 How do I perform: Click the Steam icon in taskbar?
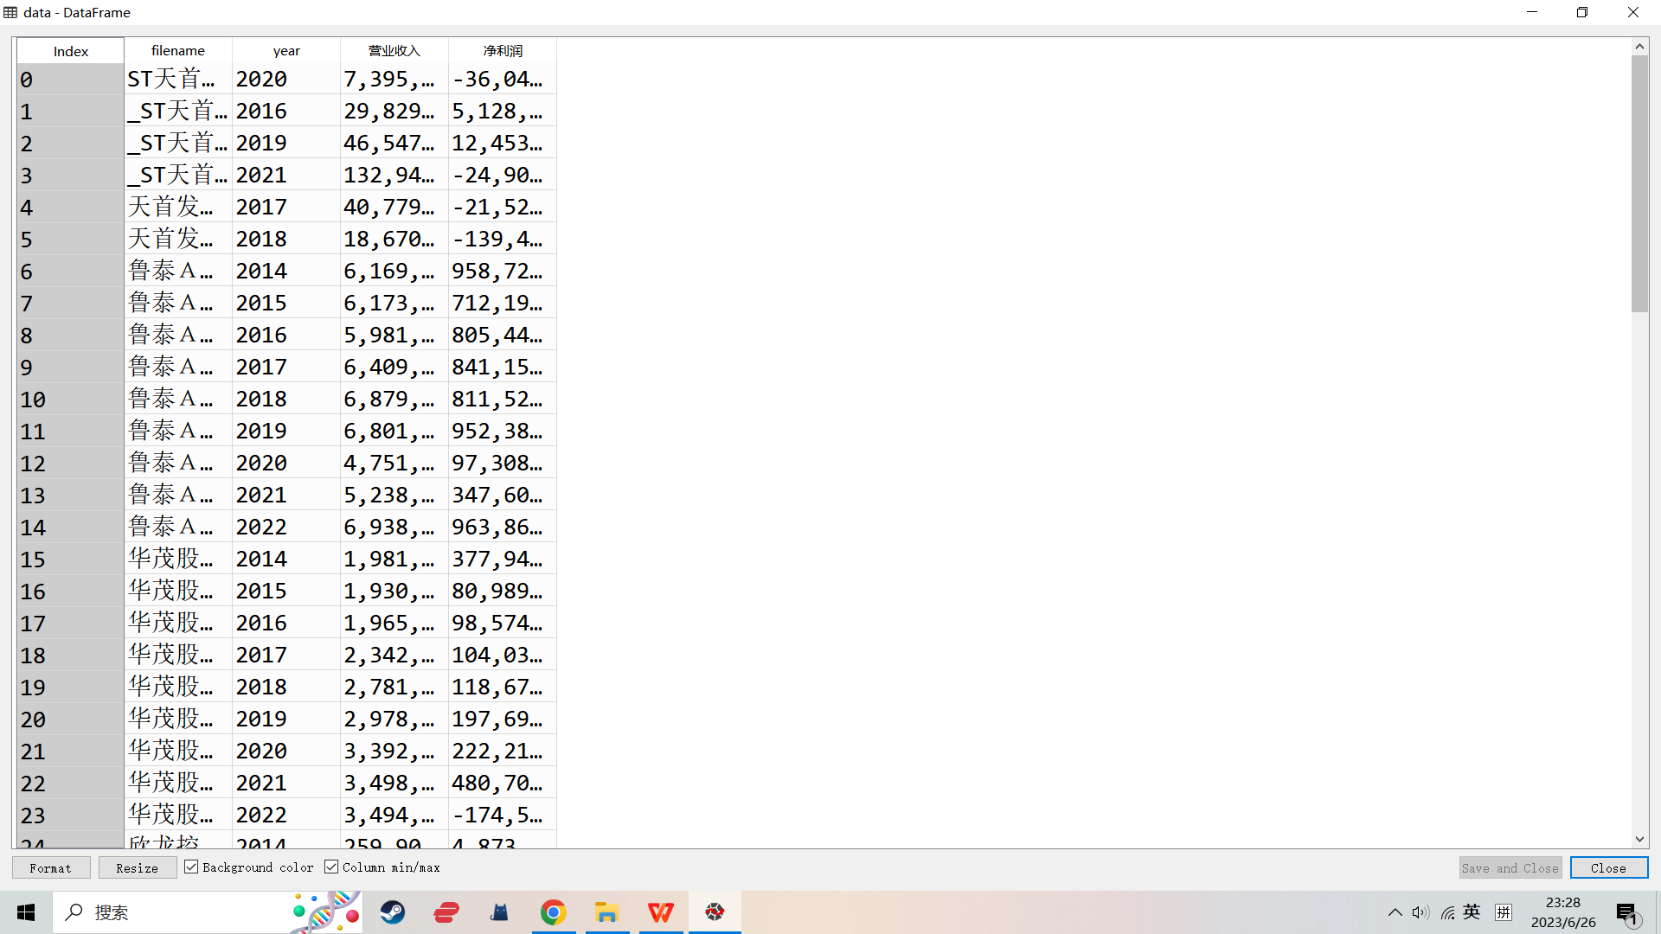point(391,912)
